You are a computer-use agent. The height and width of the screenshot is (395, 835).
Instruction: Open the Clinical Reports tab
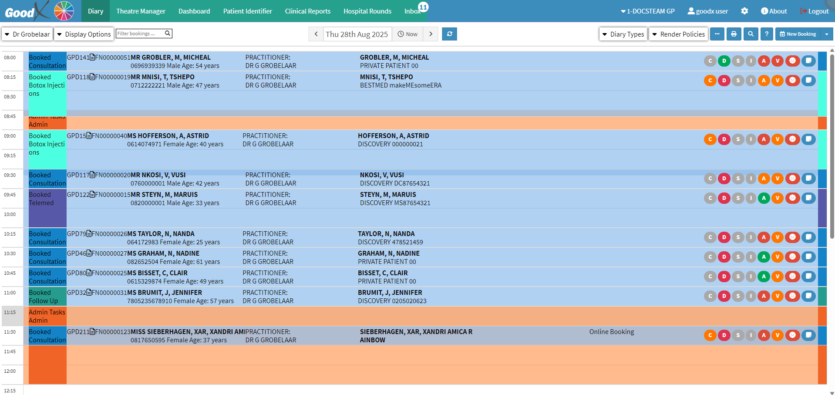point(307,11)
